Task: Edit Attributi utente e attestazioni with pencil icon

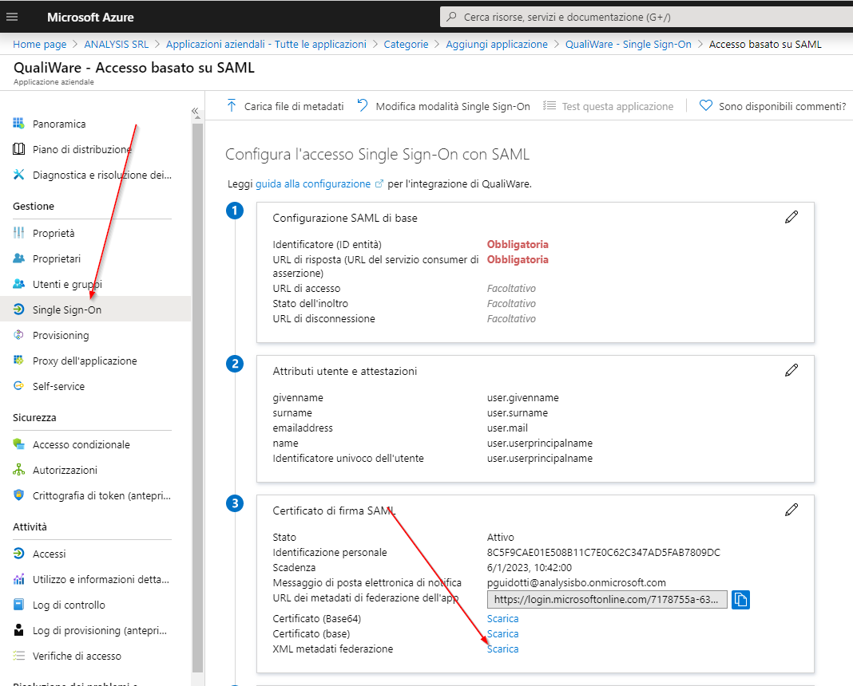Action: [x=792, y=370]
